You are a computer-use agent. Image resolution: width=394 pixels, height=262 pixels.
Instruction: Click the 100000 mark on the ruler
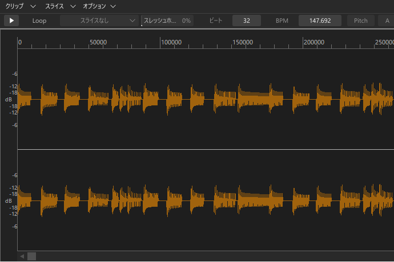[x=171, y=42]
